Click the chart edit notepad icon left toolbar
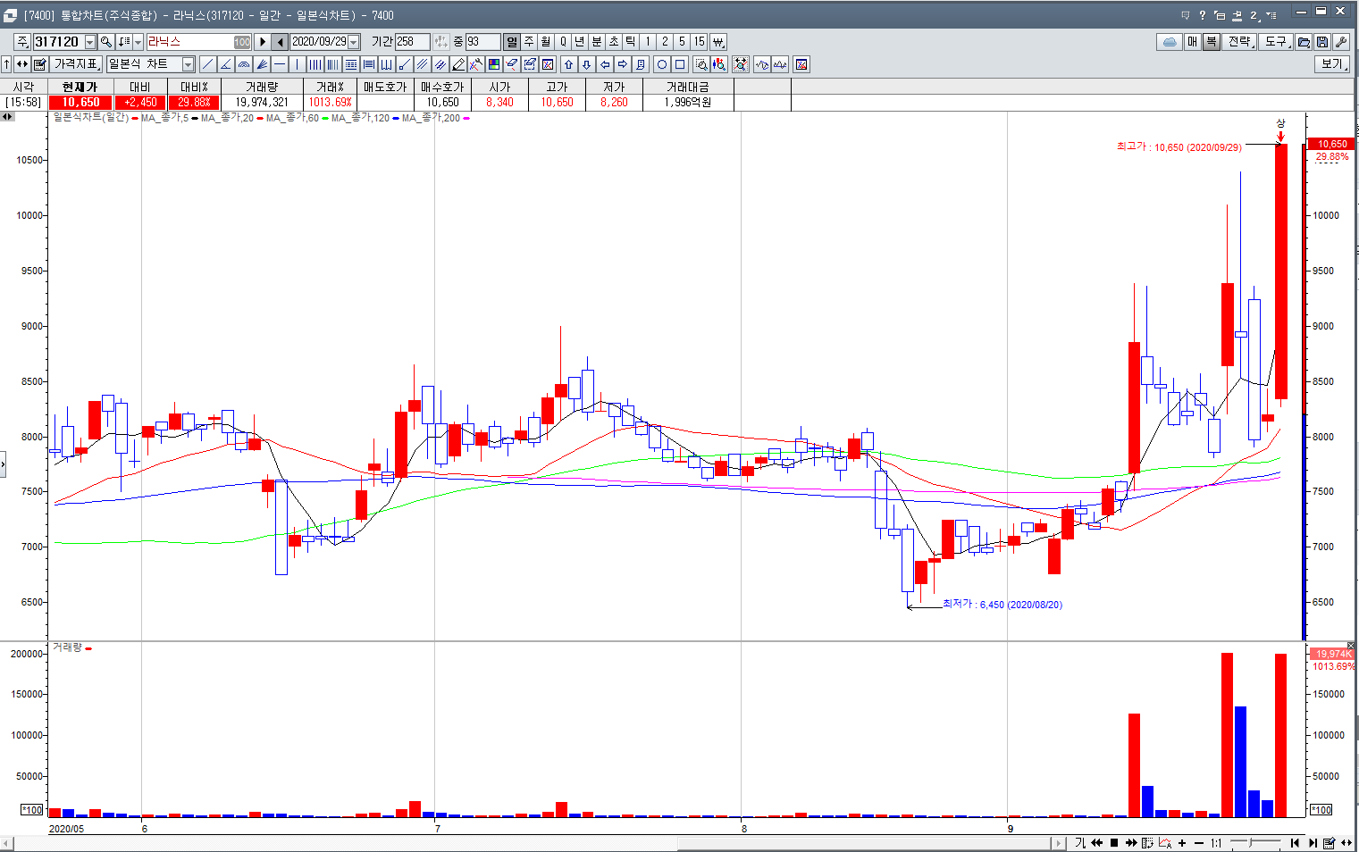The image size is (1359, 852). coord(40,64)
